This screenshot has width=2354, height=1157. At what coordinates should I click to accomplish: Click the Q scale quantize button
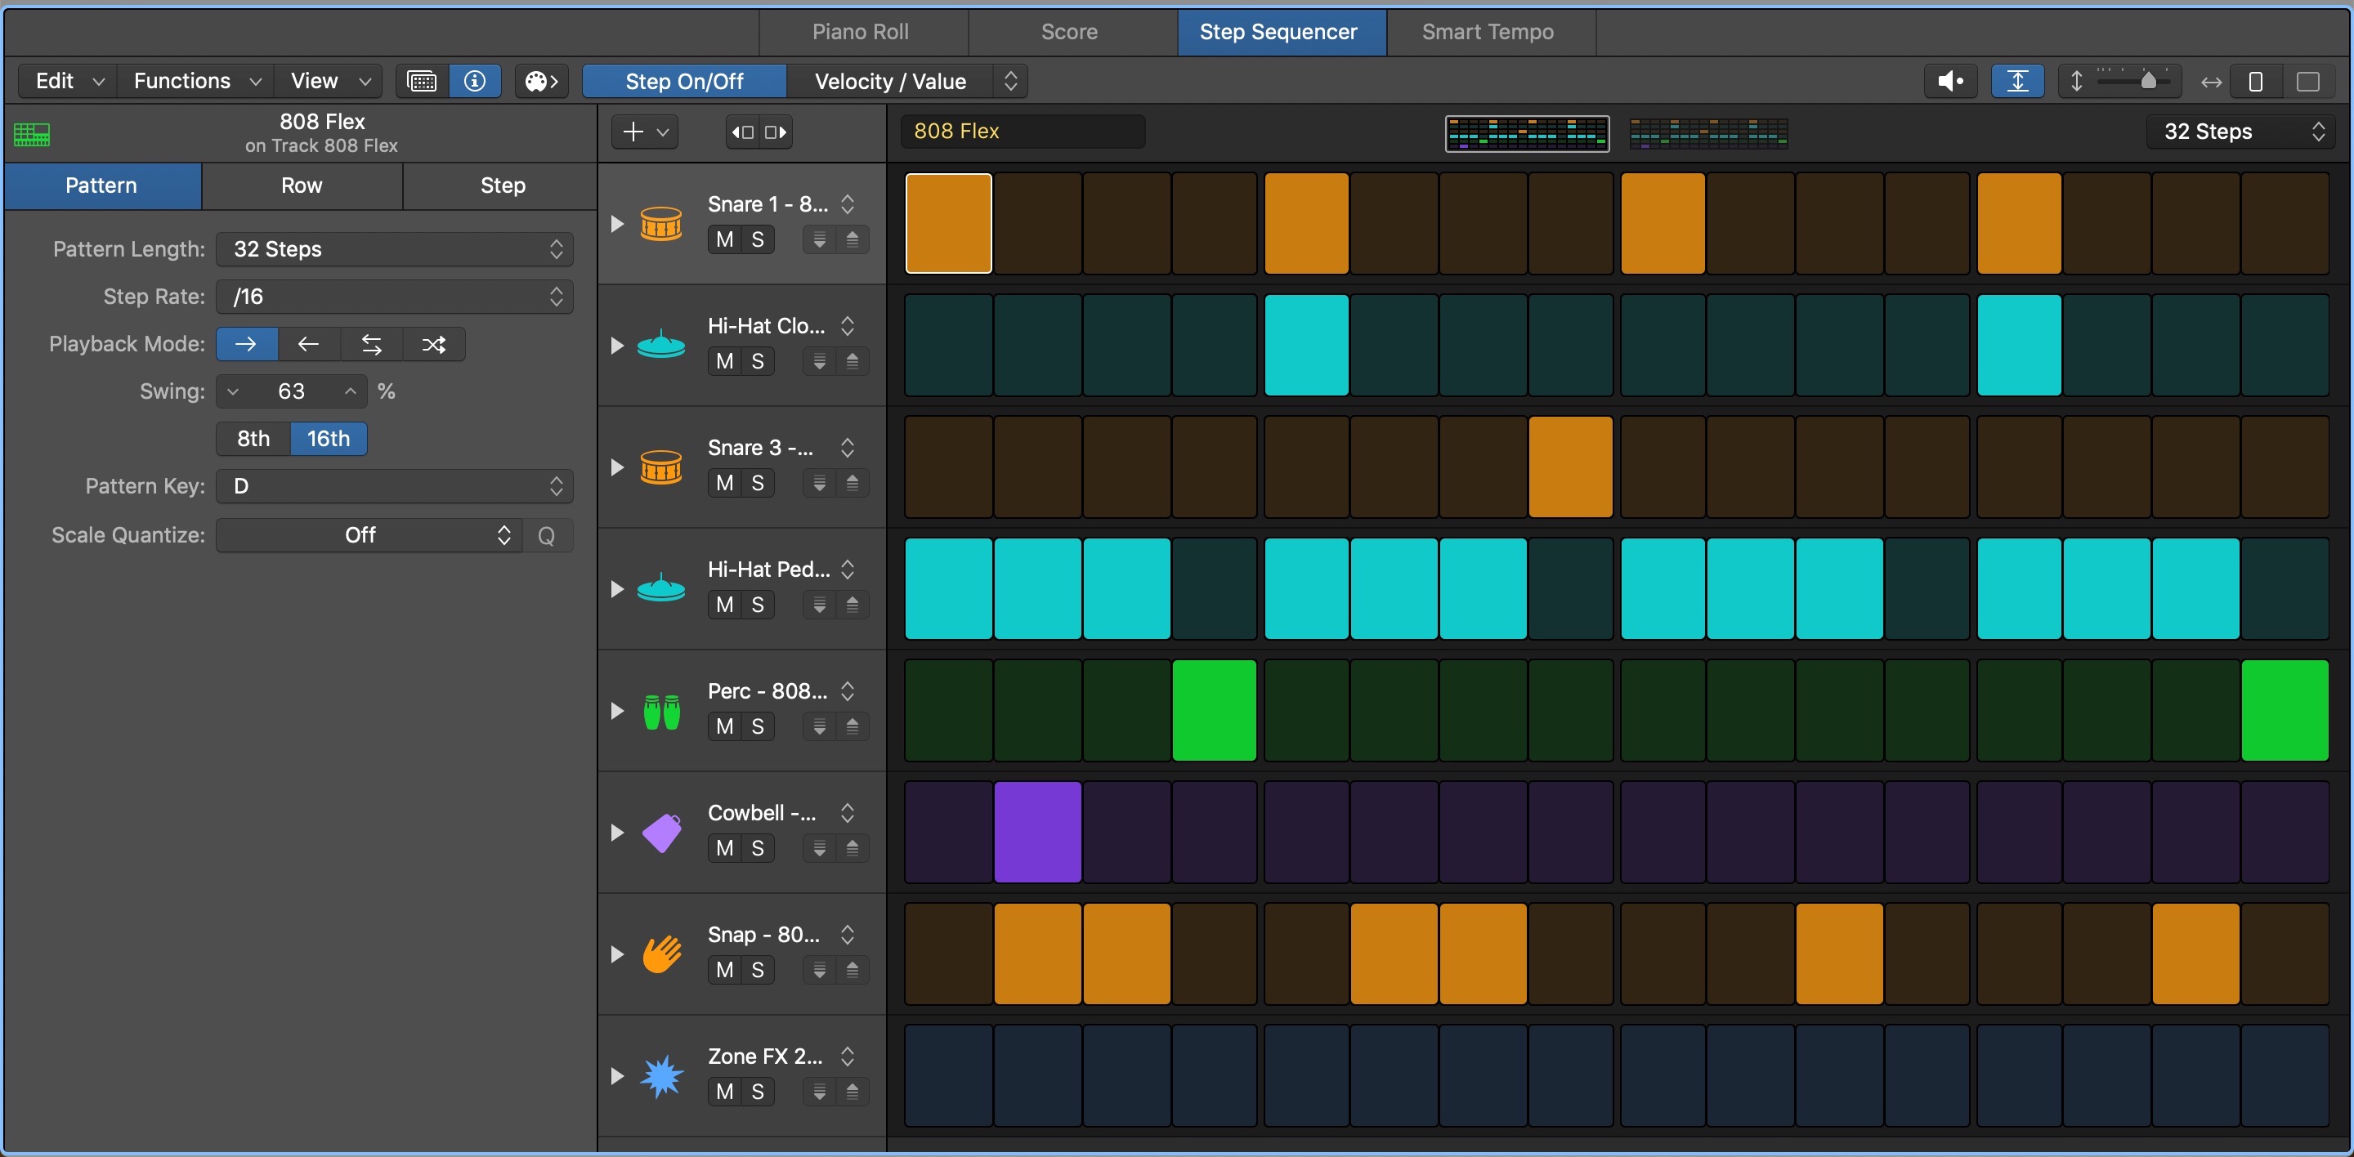coord(547,535)
